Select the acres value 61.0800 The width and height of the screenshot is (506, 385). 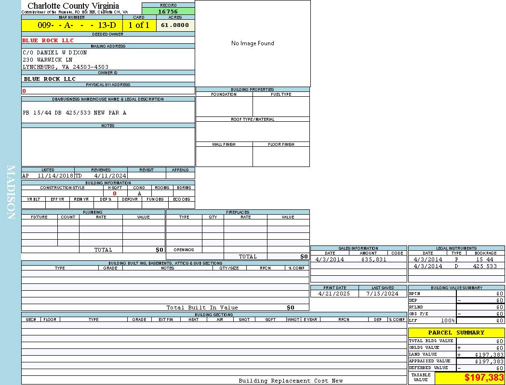click(175, 25)
